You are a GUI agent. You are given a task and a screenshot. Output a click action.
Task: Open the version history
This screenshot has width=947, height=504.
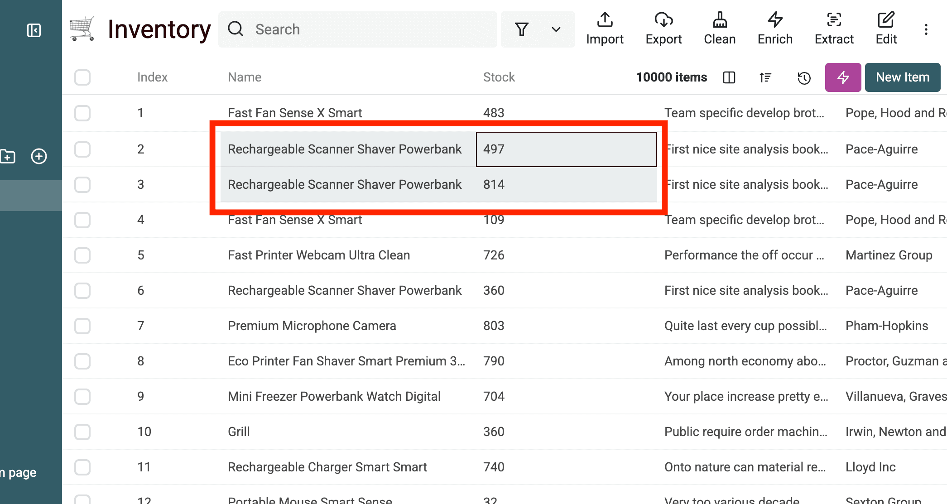click(804, 77)
